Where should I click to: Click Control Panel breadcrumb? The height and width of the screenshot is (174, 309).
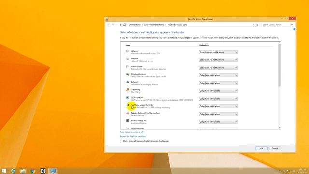(135, 25)
